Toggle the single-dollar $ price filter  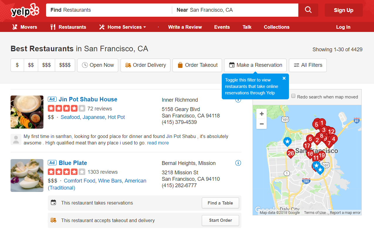[17, 65]
